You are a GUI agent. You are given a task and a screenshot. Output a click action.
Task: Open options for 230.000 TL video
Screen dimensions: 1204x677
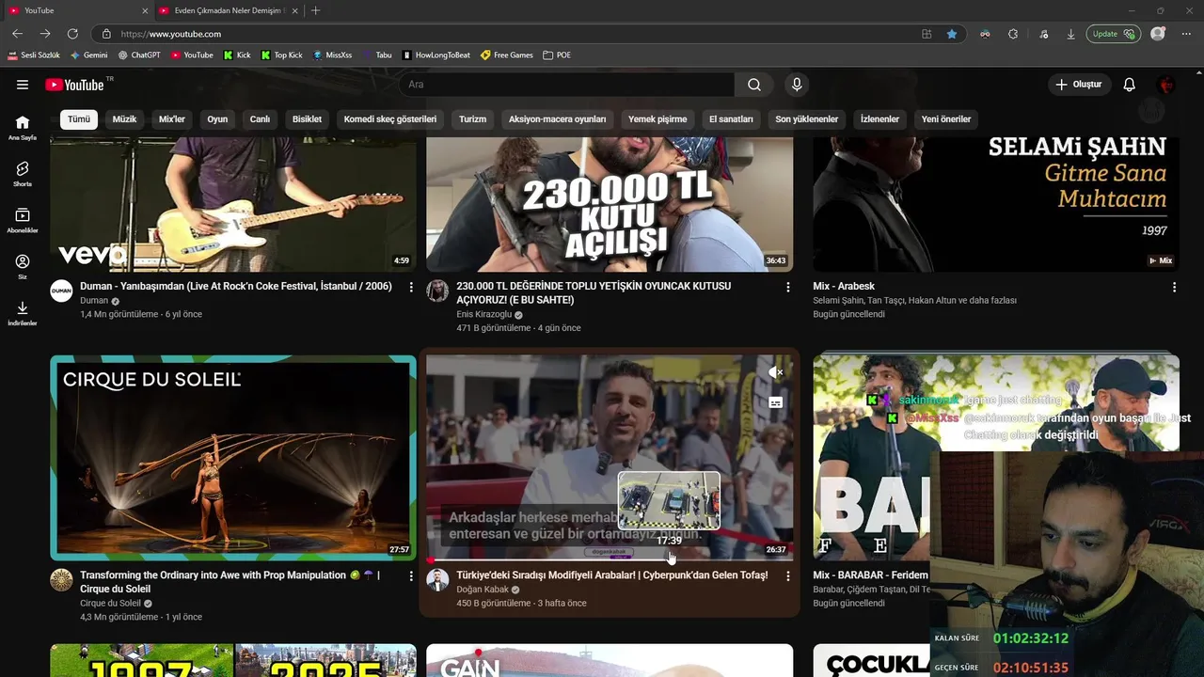tap(788, 287)
